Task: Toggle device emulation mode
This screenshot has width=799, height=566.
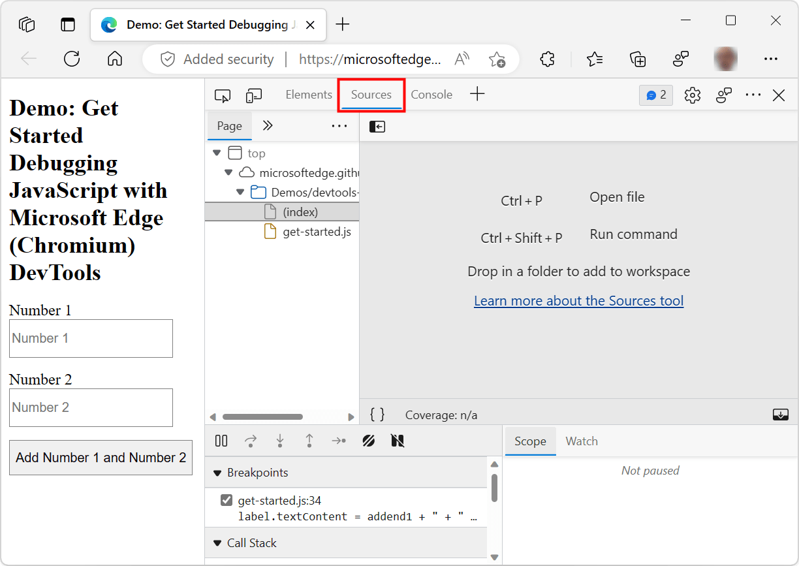Action: 254,95
